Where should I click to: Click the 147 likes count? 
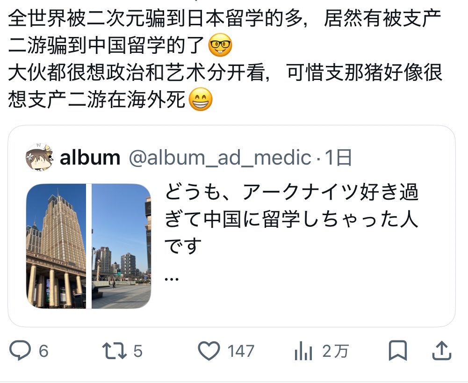(241, 351)
